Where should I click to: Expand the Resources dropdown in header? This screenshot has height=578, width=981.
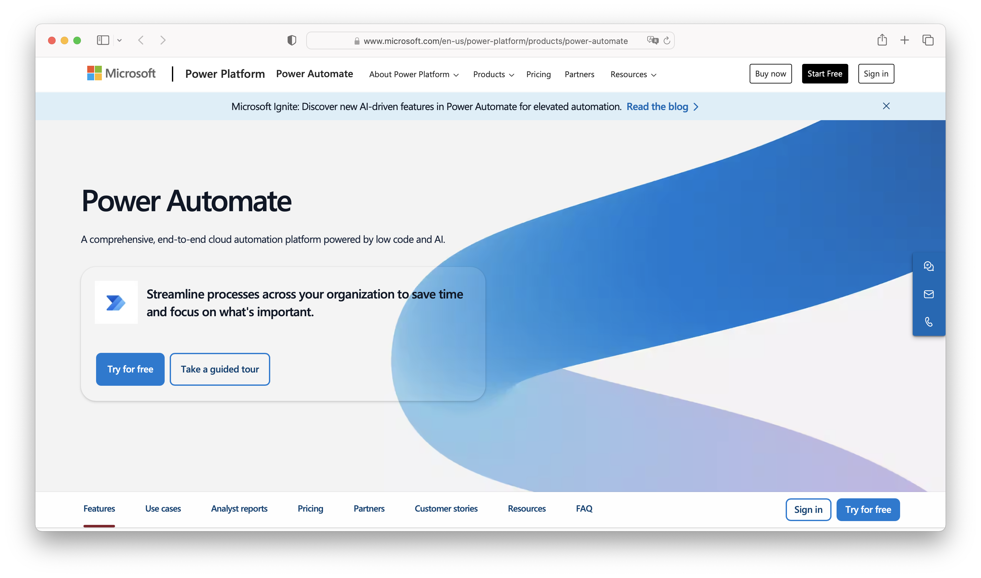(x=633, y=74)
